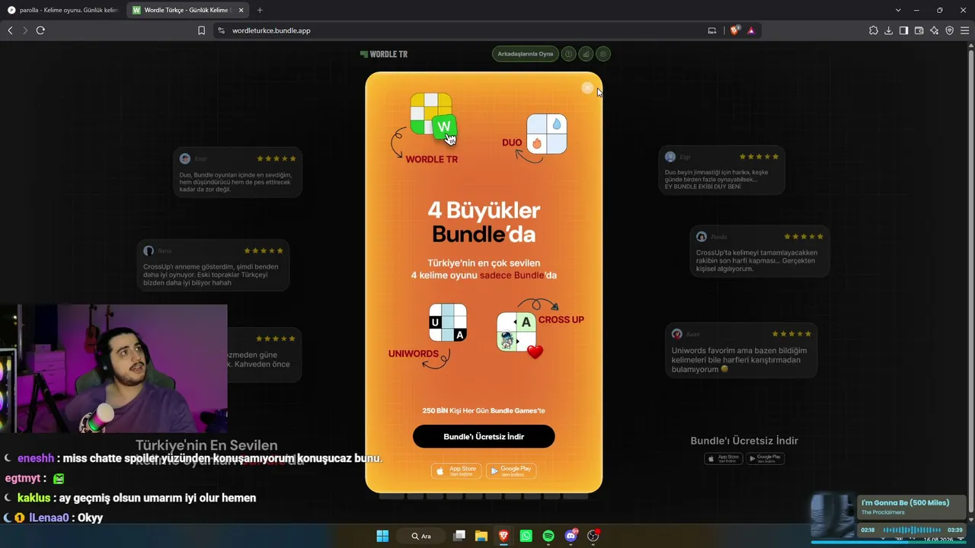This screenshot has height=548, width=975.
Task: Open the Leo AI sparkle icon
Action: [934, 30]
